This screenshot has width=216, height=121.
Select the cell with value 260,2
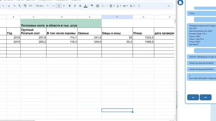33,42
